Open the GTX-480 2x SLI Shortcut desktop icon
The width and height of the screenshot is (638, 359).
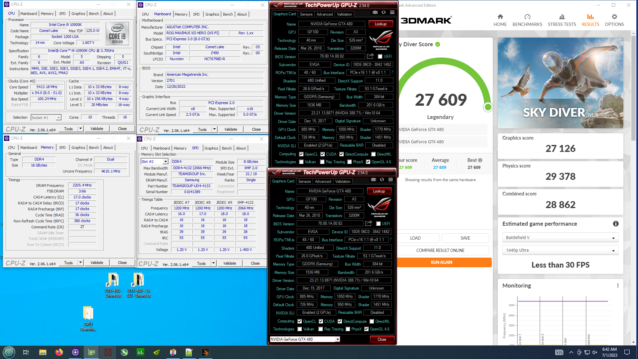[x=139, y=285]
